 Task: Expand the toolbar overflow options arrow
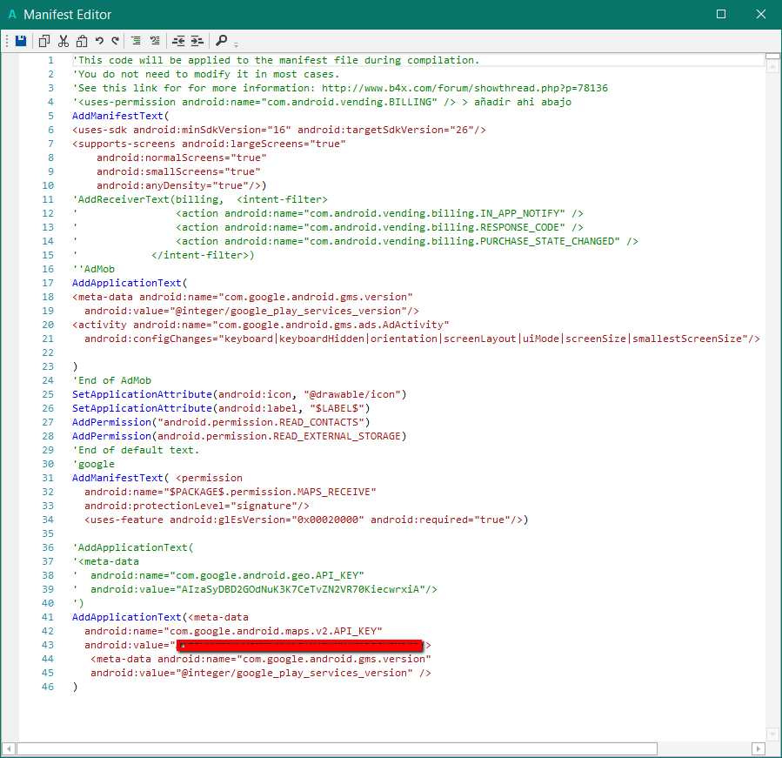[237, 44]
